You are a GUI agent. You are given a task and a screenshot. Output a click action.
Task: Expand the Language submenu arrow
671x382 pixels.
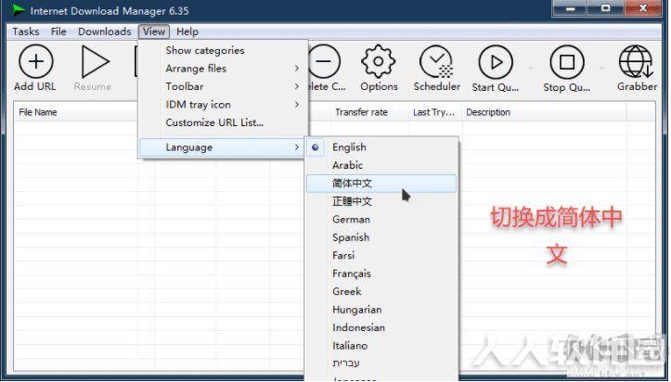(297, 147)
